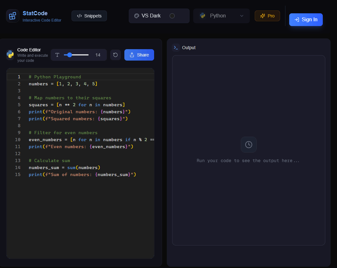Expand the language chevron arrow

(242, 16)
